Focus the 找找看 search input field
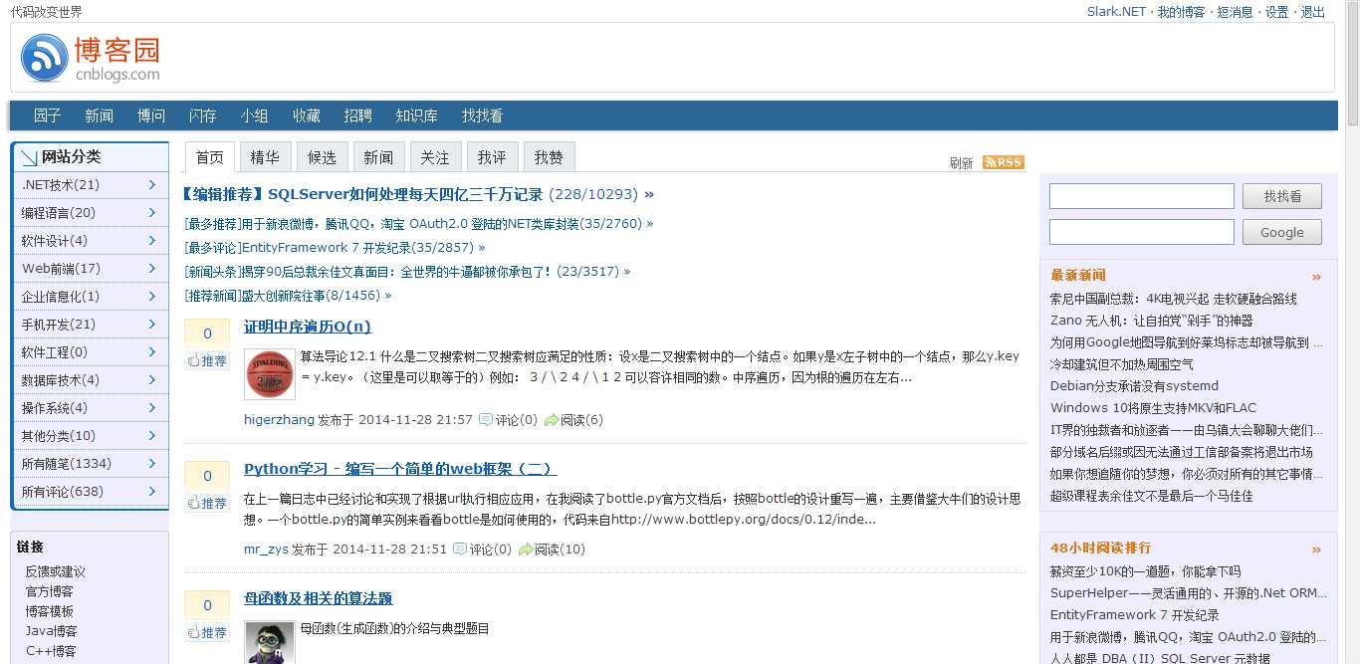Image resolution: width=1360 pixels, height=664 pixels. pos(1142,196)
